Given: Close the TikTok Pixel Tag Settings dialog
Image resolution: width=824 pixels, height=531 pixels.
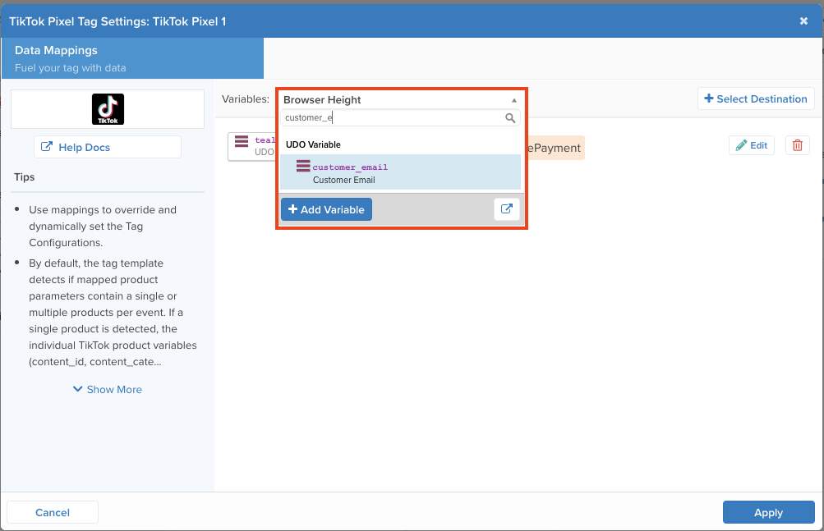Looking at the screenshot, I should click(803, 21).
